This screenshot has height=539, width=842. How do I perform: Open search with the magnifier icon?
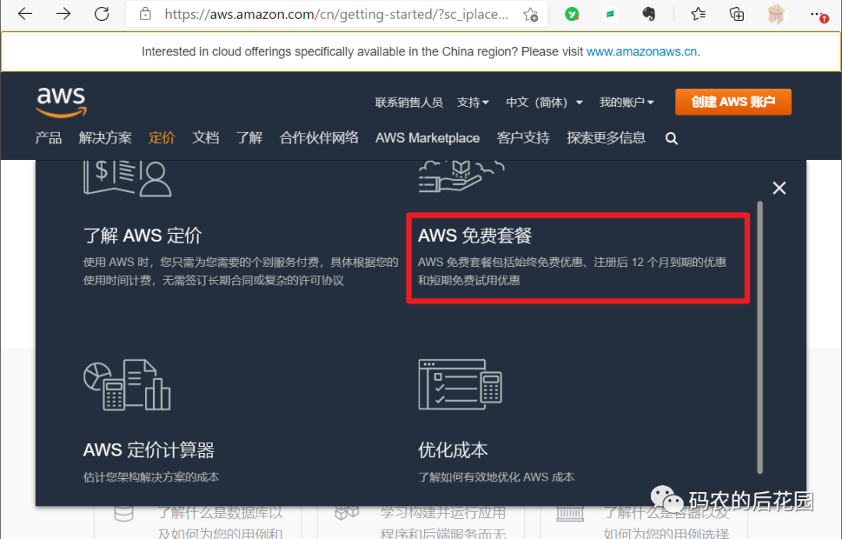pos(671,139)
